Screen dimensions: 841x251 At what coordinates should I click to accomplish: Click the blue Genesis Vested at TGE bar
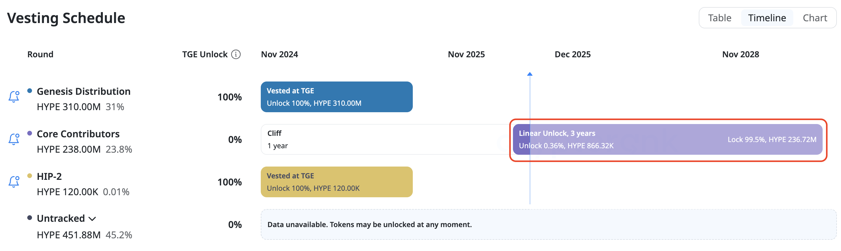[337, 97]
